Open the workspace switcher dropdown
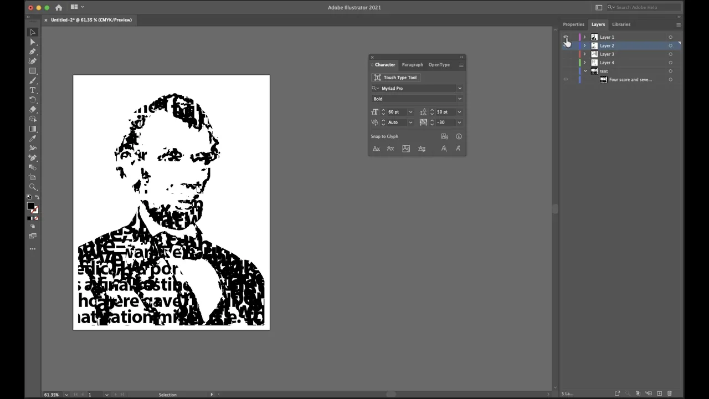This screenshot has width=709, height=399. [599, 7]
